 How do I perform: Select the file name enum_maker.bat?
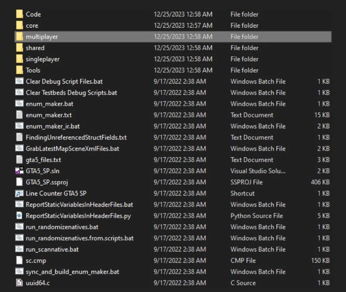pos(50,104)
